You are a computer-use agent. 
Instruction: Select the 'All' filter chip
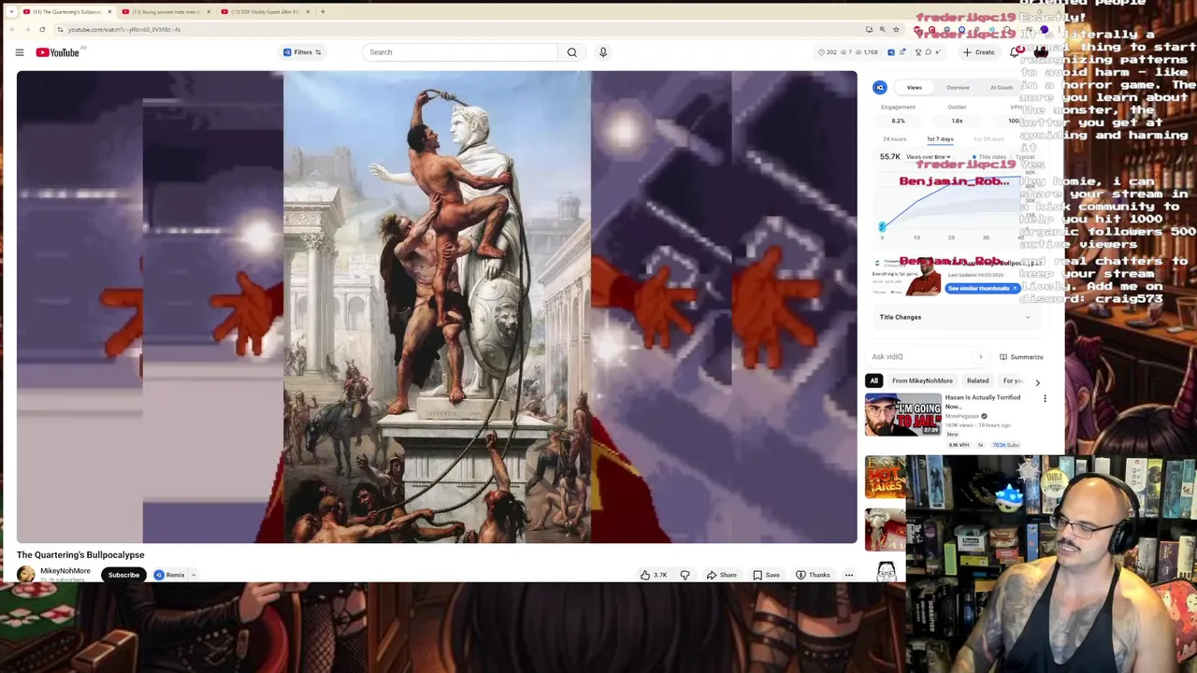[x=873, y=380]
